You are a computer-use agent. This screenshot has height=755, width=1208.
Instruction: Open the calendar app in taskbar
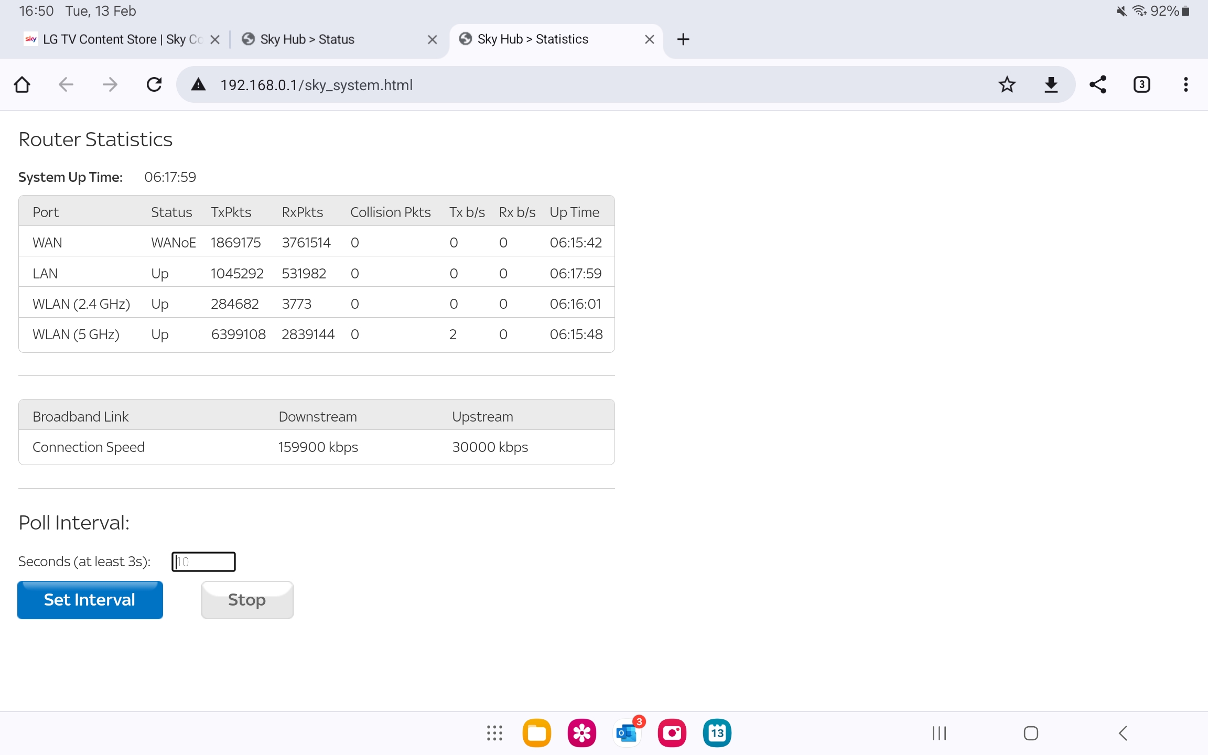point(717,733)
